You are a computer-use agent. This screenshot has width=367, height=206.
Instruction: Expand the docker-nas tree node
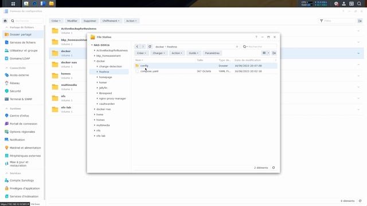click(95, 109)
